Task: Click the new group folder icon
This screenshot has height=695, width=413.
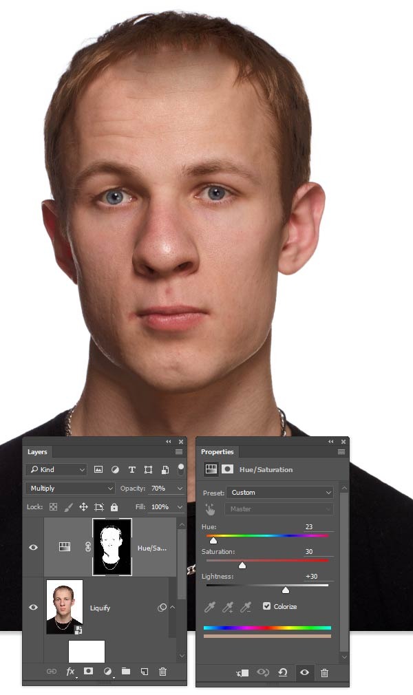Action: coord(126,671)
